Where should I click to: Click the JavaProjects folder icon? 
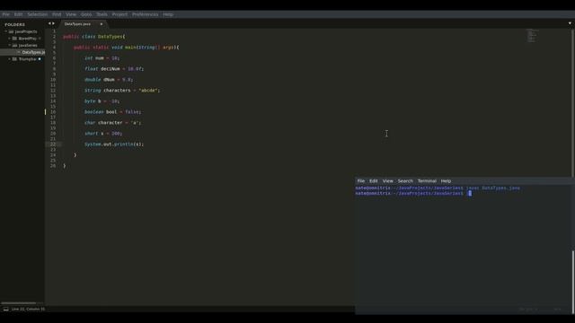click(x=11, y=31)
